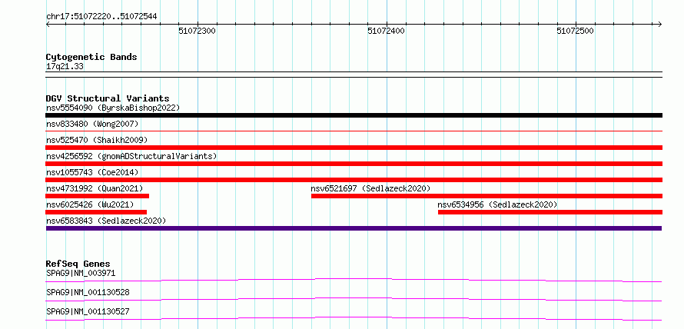This screenshot has width=684, height=329.
Task: Click the black nsv5554090 variant bar
Action: (x=354, y=115)
